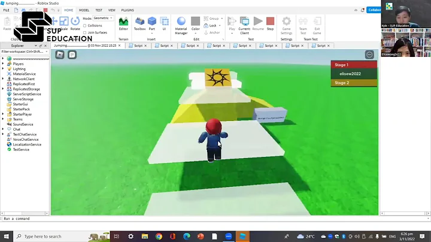Open the three-dot menu in game viewport
The height and width of the screenshot is (242, 431).
pos(369,55)
